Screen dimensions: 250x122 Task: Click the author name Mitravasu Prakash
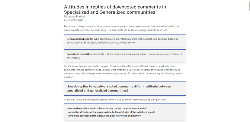pyautogui.click(x=75, y=16)
